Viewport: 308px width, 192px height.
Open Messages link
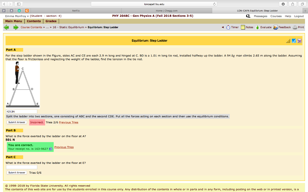260,16
